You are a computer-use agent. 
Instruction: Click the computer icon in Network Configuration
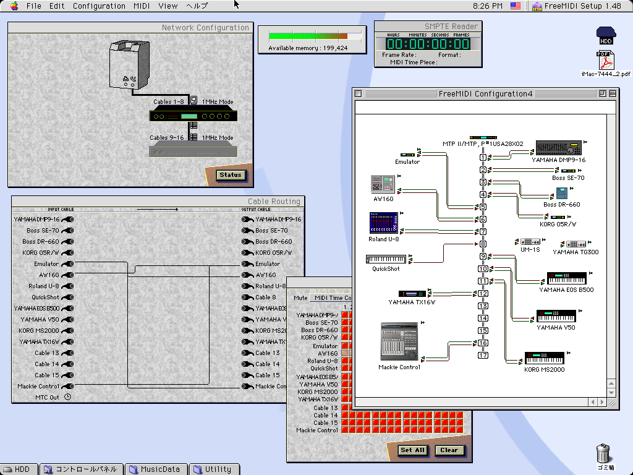(x=130, y=64)
